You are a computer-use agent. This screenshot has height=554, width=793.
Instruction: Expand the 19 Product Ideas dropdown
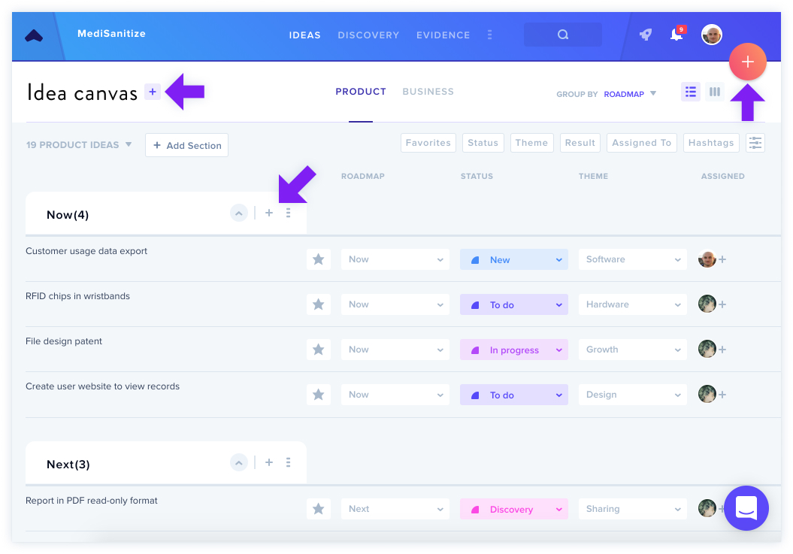(79, 144)
